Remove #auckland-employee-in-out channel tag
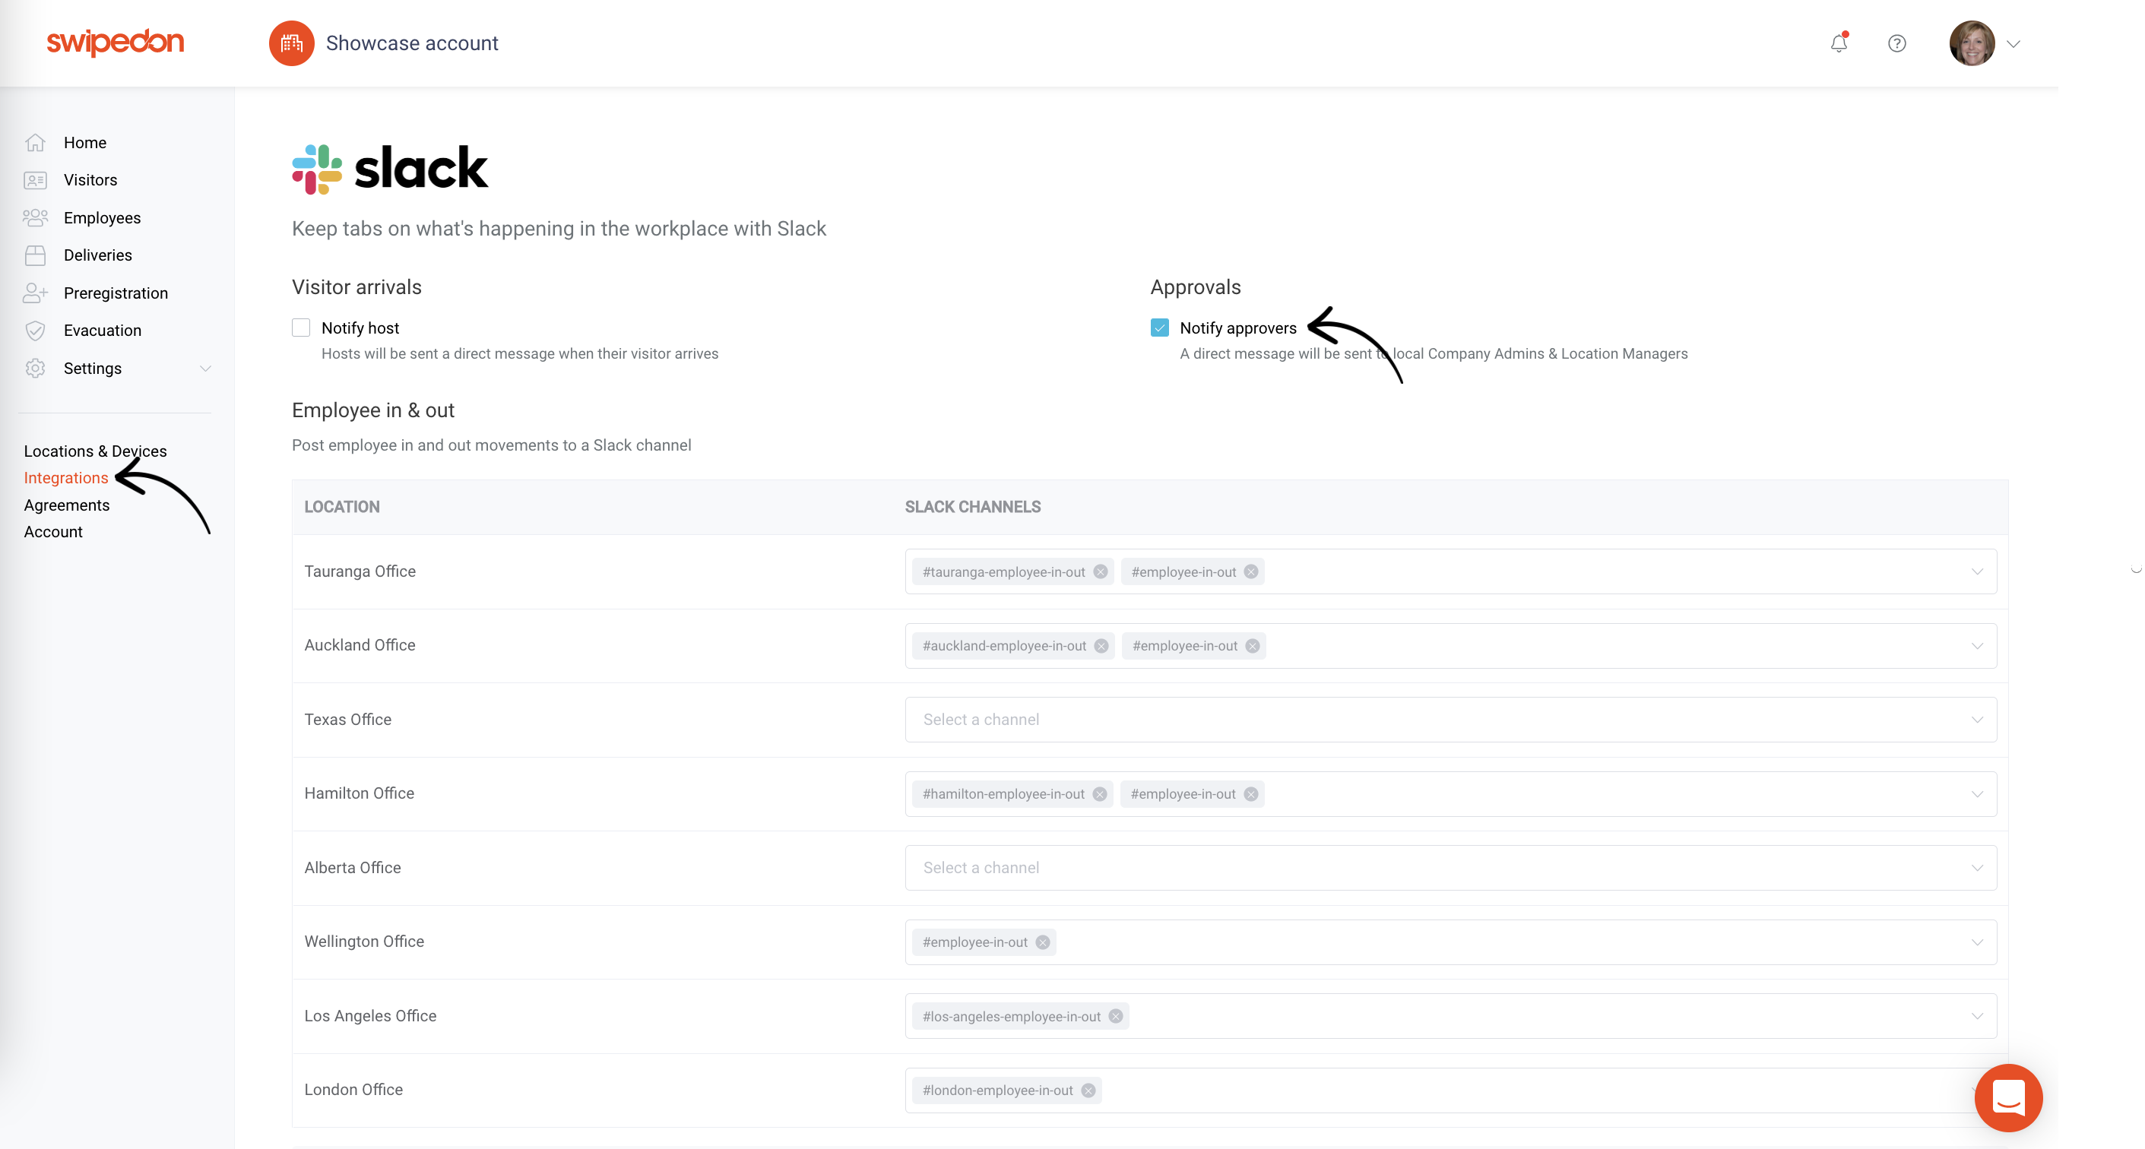2145x1149 pixels. click(1101, 645)
